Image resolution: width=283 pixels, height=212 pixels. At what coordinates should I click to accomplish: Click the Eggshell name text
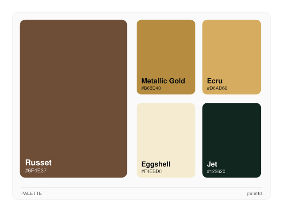[156, 164]
